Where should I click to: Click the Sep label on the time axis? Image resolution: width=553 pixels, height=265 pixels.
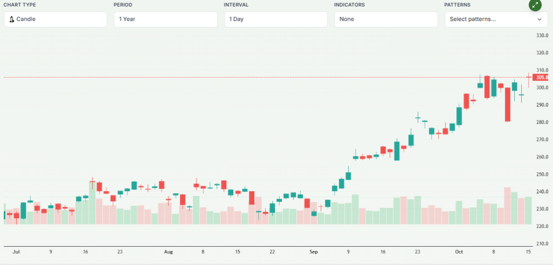[314, 252]
